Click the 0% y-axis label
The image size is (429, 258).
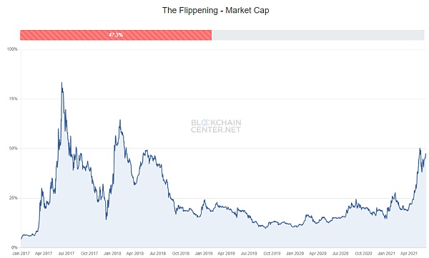pyautogui.click(x=14, y=247)
